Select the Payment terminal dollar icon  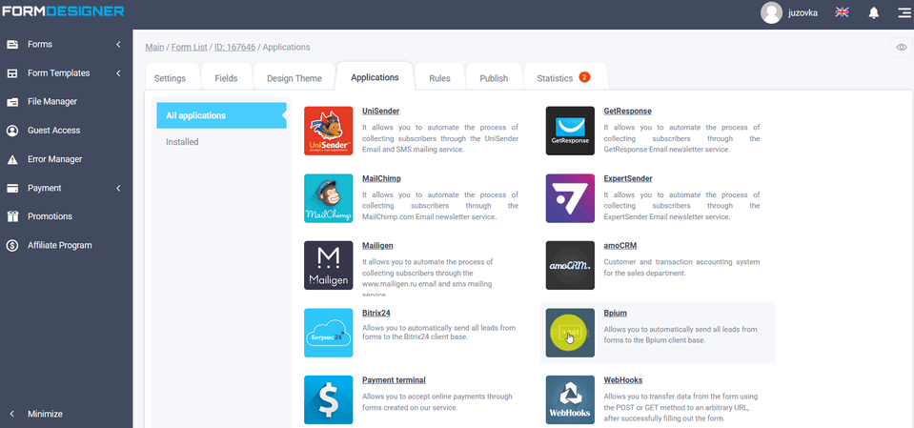pos(329,399)
